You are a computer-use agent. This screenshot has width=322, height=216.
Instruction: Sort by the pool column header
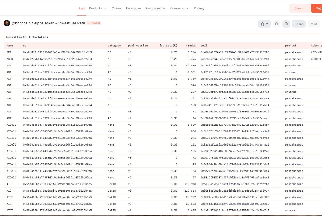coord(204,46)
